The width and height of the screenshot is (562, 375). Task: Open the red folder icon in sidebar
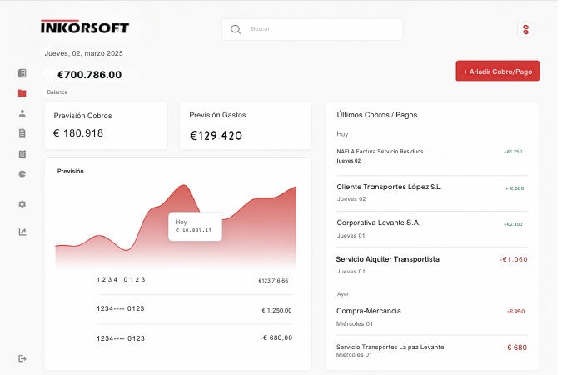(x=22, y=93)
